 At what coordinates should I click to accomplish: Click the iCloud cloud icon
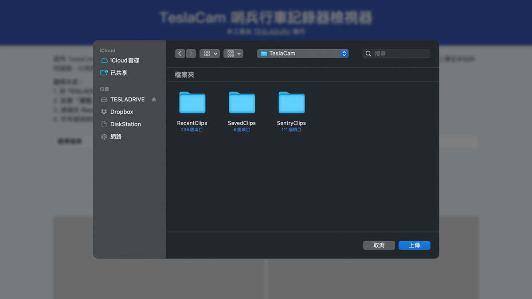104,60
